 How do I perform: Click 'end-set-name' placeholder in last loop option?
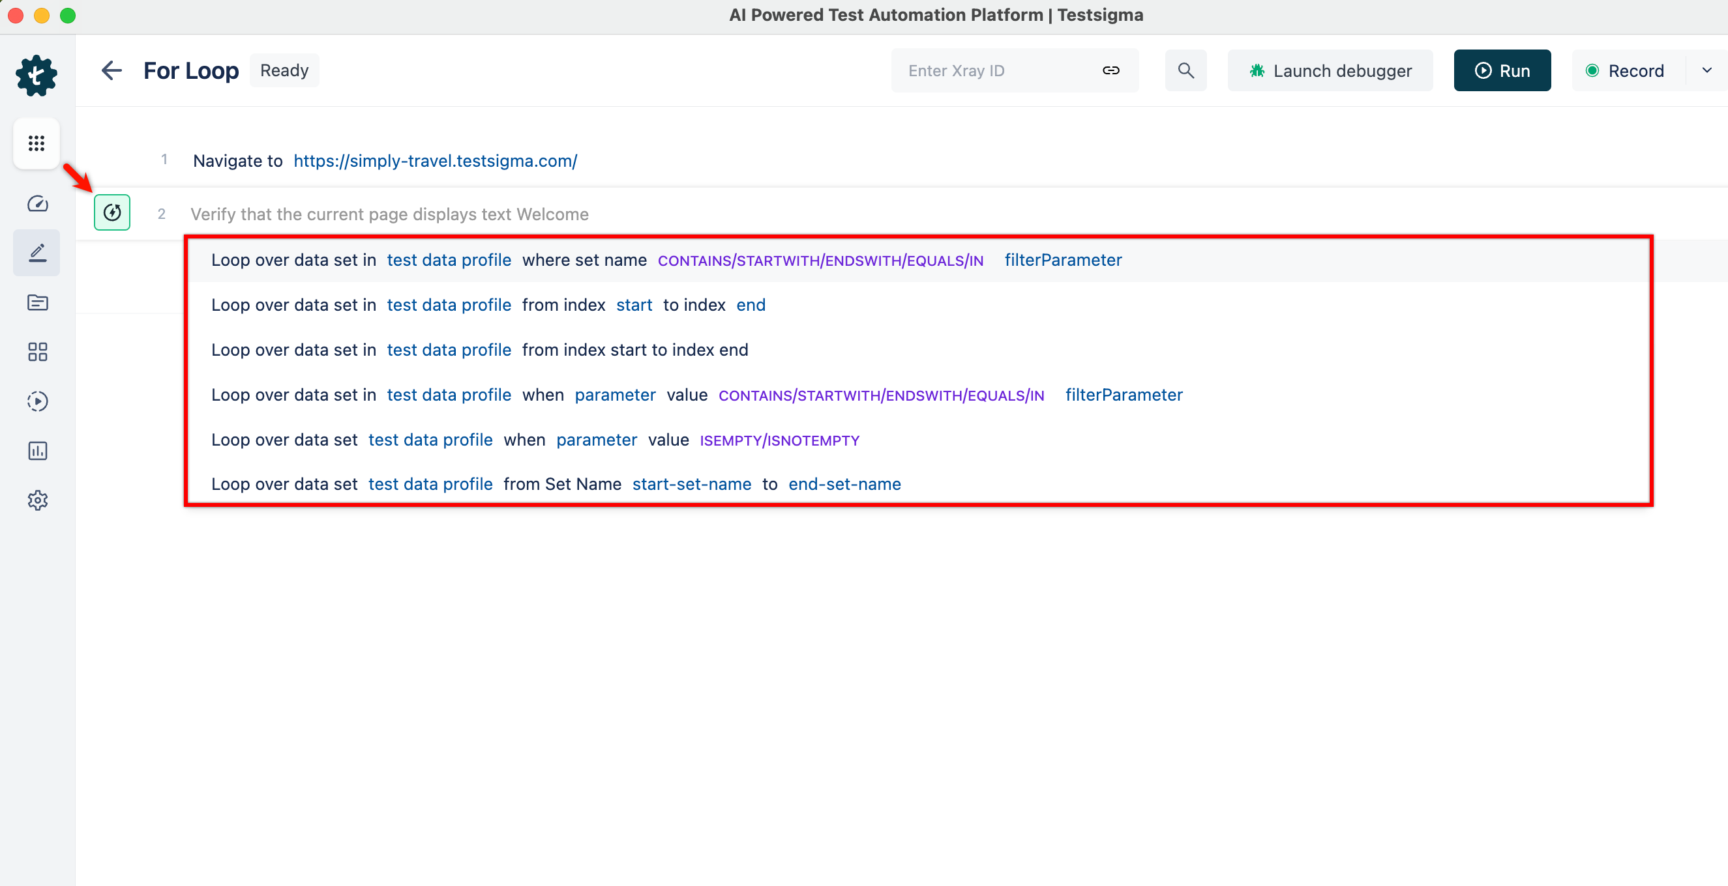tap(844, 484)
